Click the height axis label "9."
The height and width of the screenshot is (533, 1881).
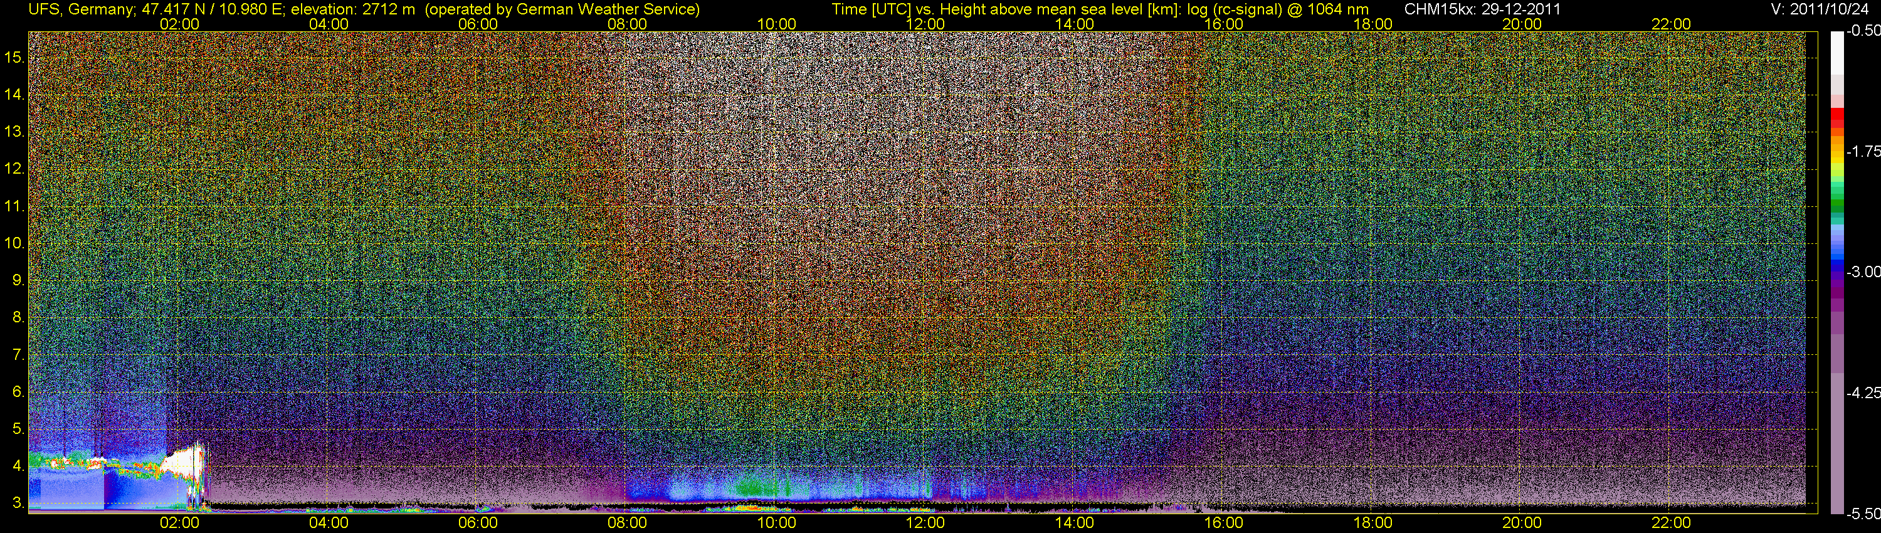[18, 280]
